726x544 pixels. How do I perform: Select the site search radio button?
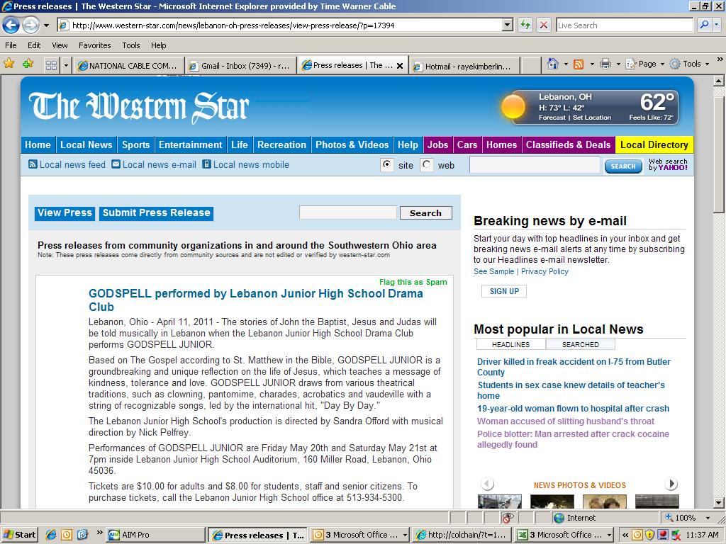click(386, 164)
